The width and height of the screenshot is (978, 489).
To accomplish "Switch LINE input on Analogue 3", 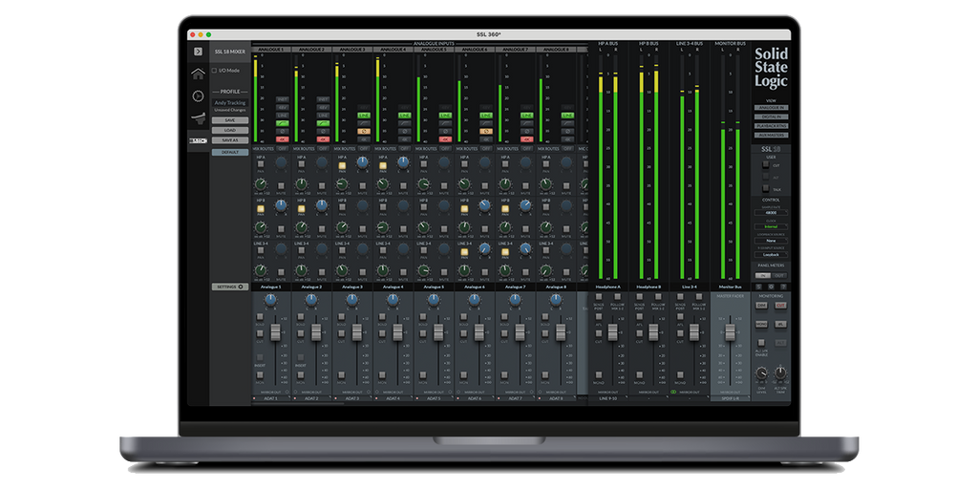I will click(x=364, y=116).
